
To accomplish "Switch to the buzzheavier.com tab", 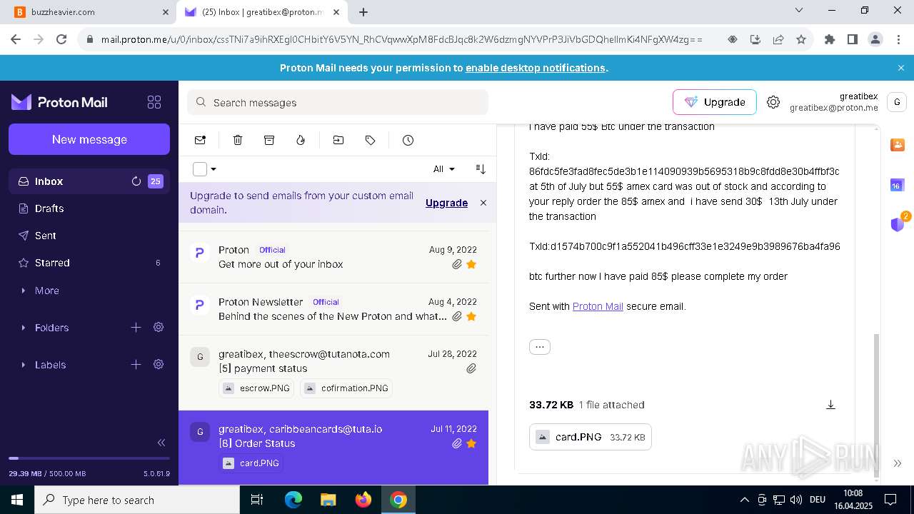I will point(93,12).
